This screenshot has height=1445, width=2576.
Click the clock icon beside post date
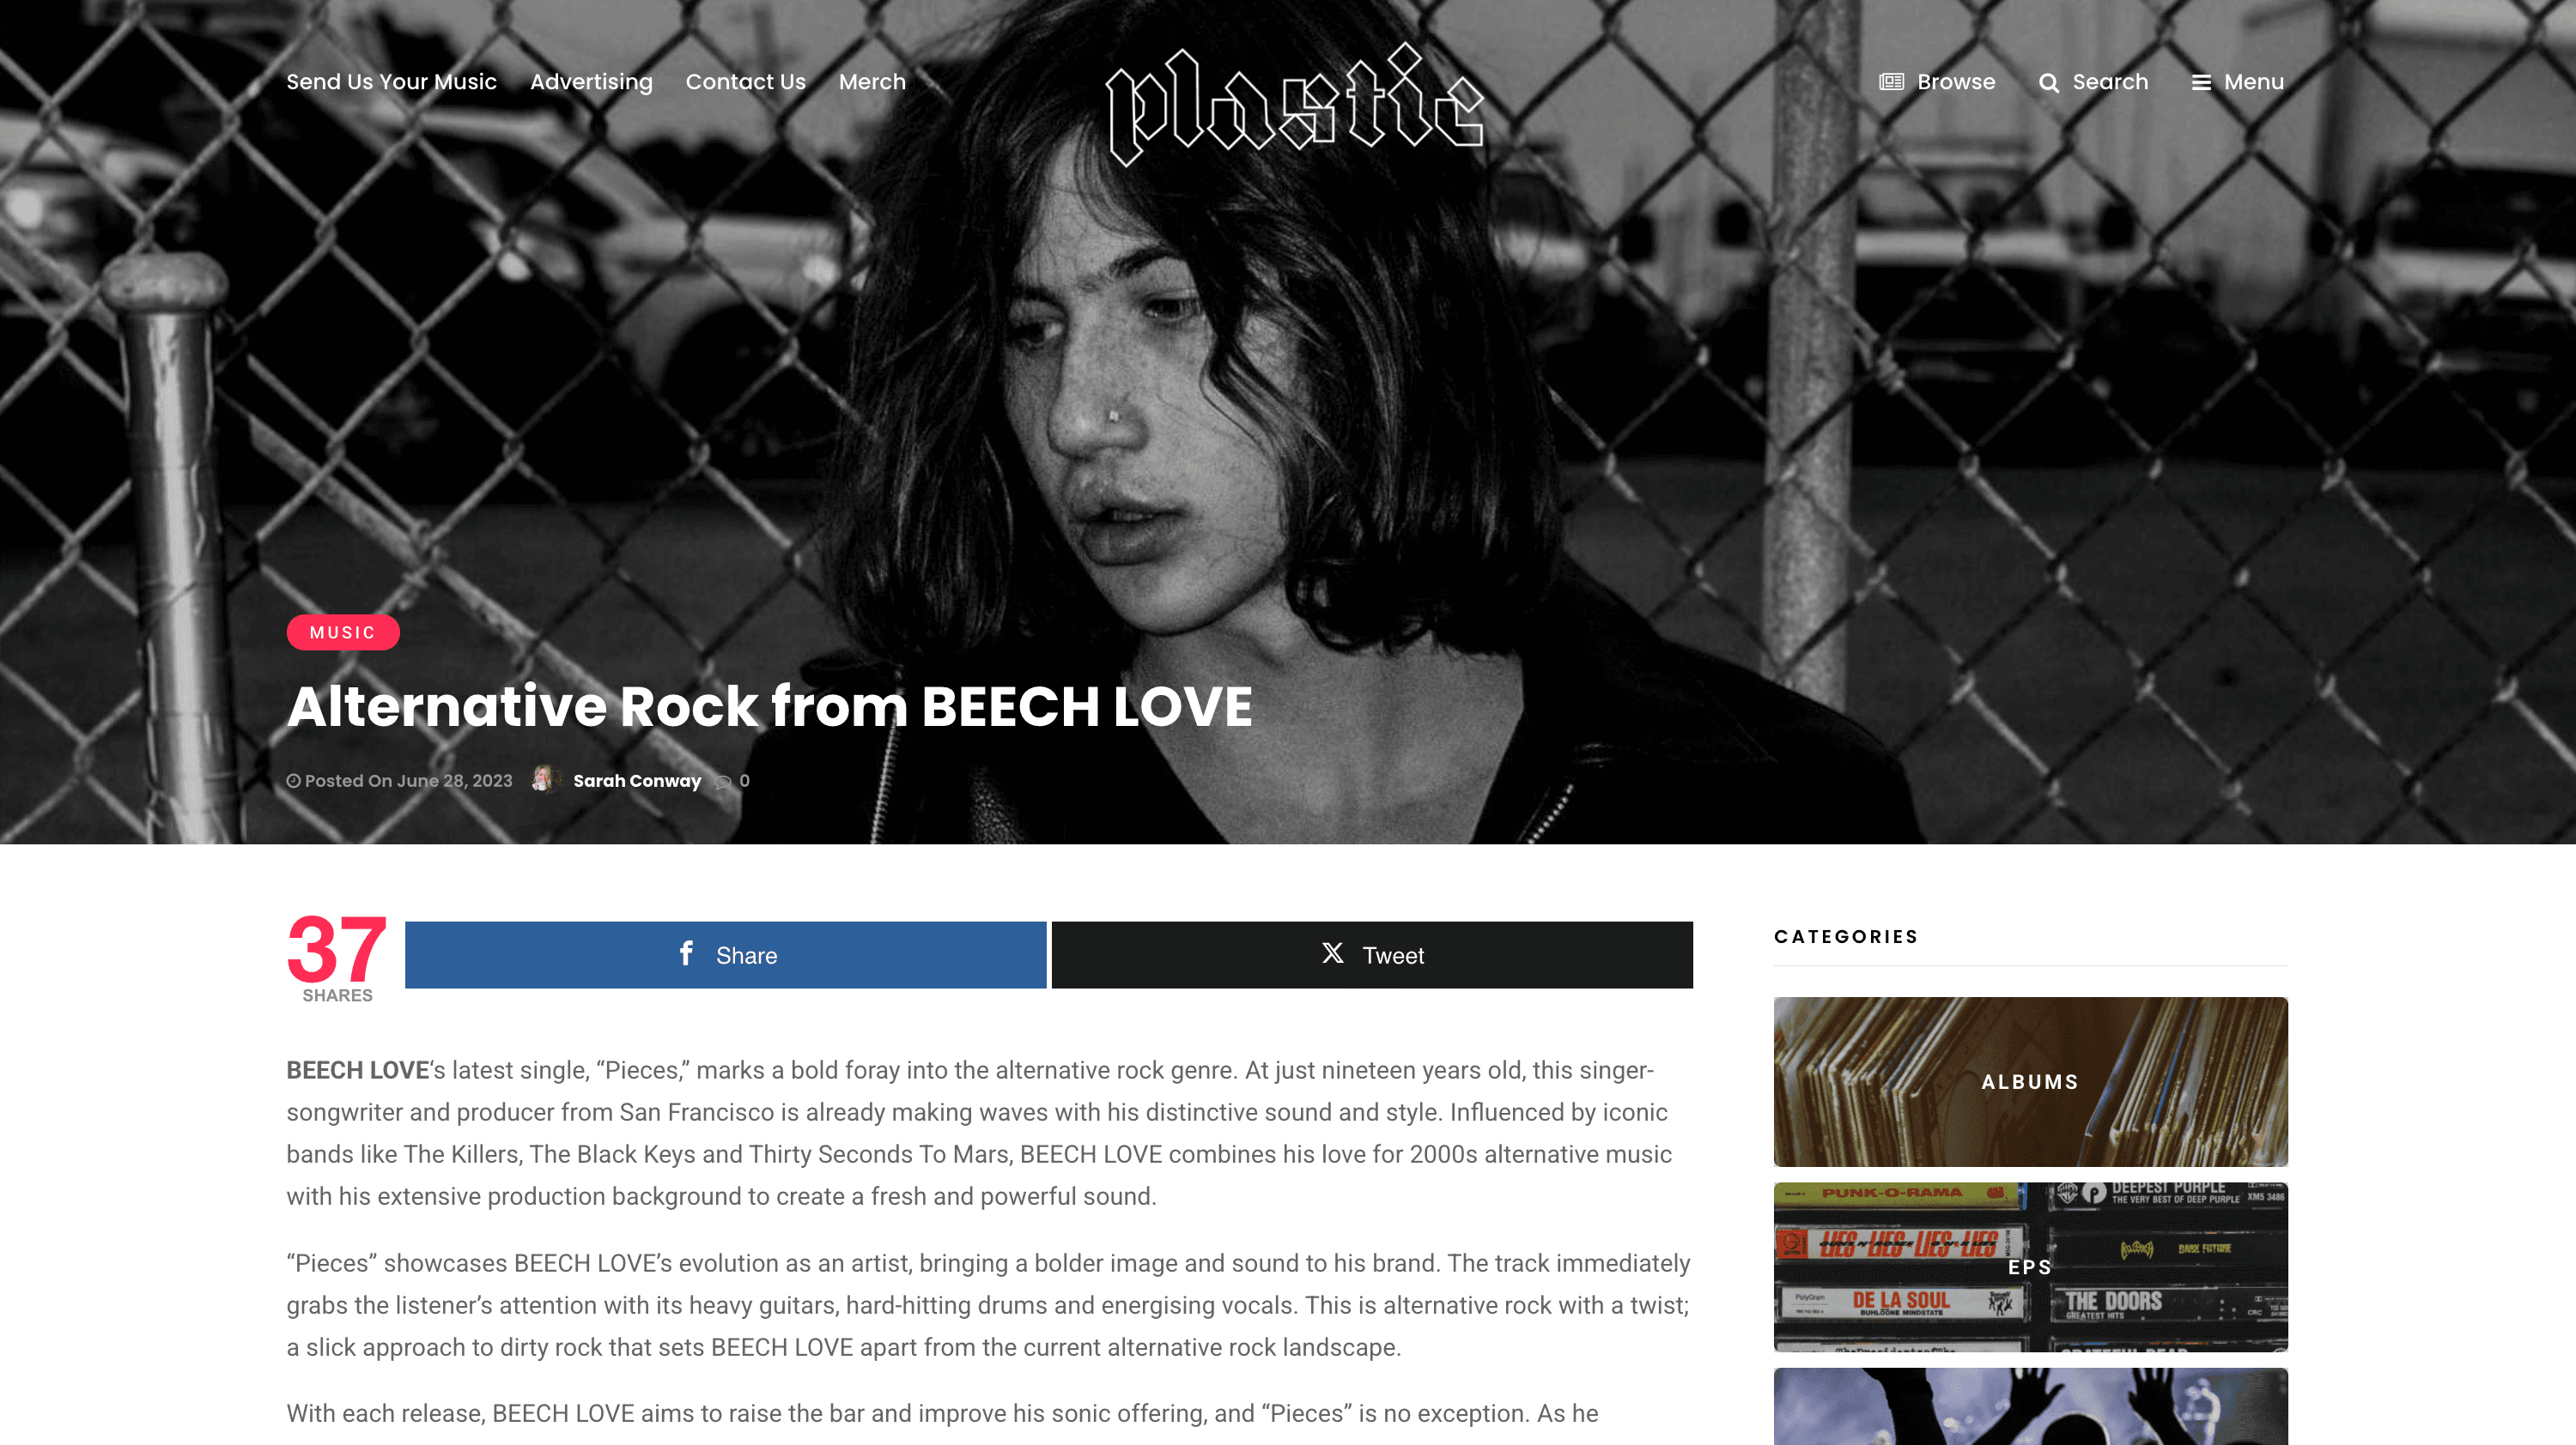[x=293, y=782]
